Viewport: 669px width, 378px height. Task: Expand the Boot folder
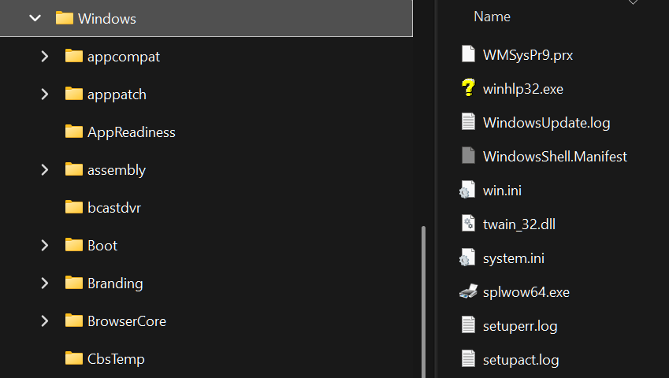(x=45, y=246)
